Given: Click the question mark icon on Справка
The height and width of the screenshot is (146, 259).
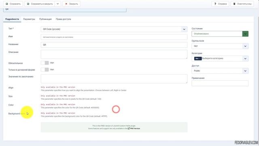Looking at the screenshot, I should coord(215,4).
